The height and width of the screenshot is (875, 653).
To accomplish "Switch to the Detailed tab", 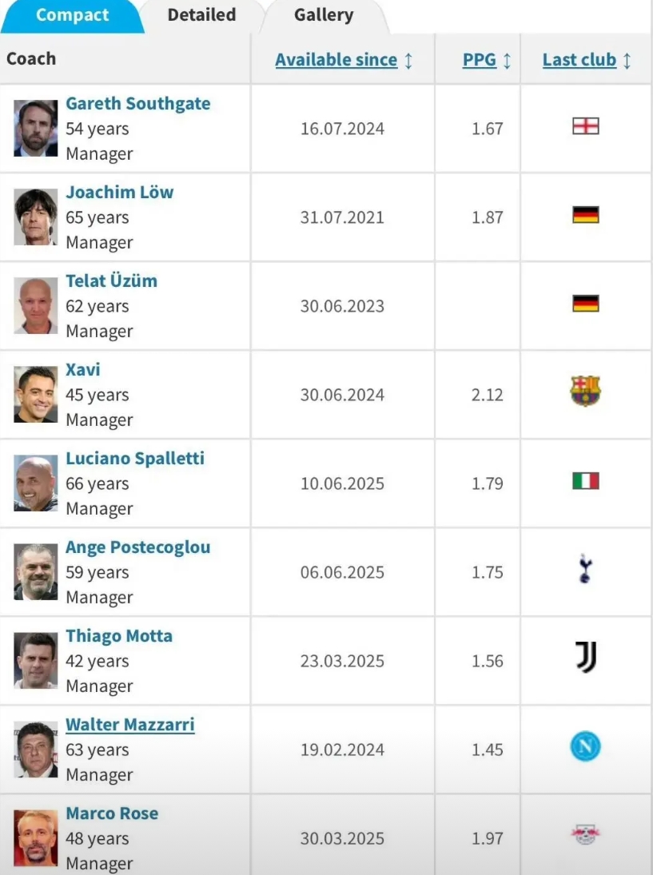I will pos(201,15).
